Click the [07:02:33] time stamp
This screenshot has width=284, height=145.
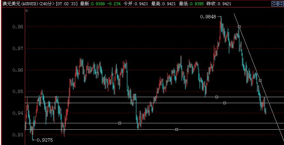click(x=67, y=4)
